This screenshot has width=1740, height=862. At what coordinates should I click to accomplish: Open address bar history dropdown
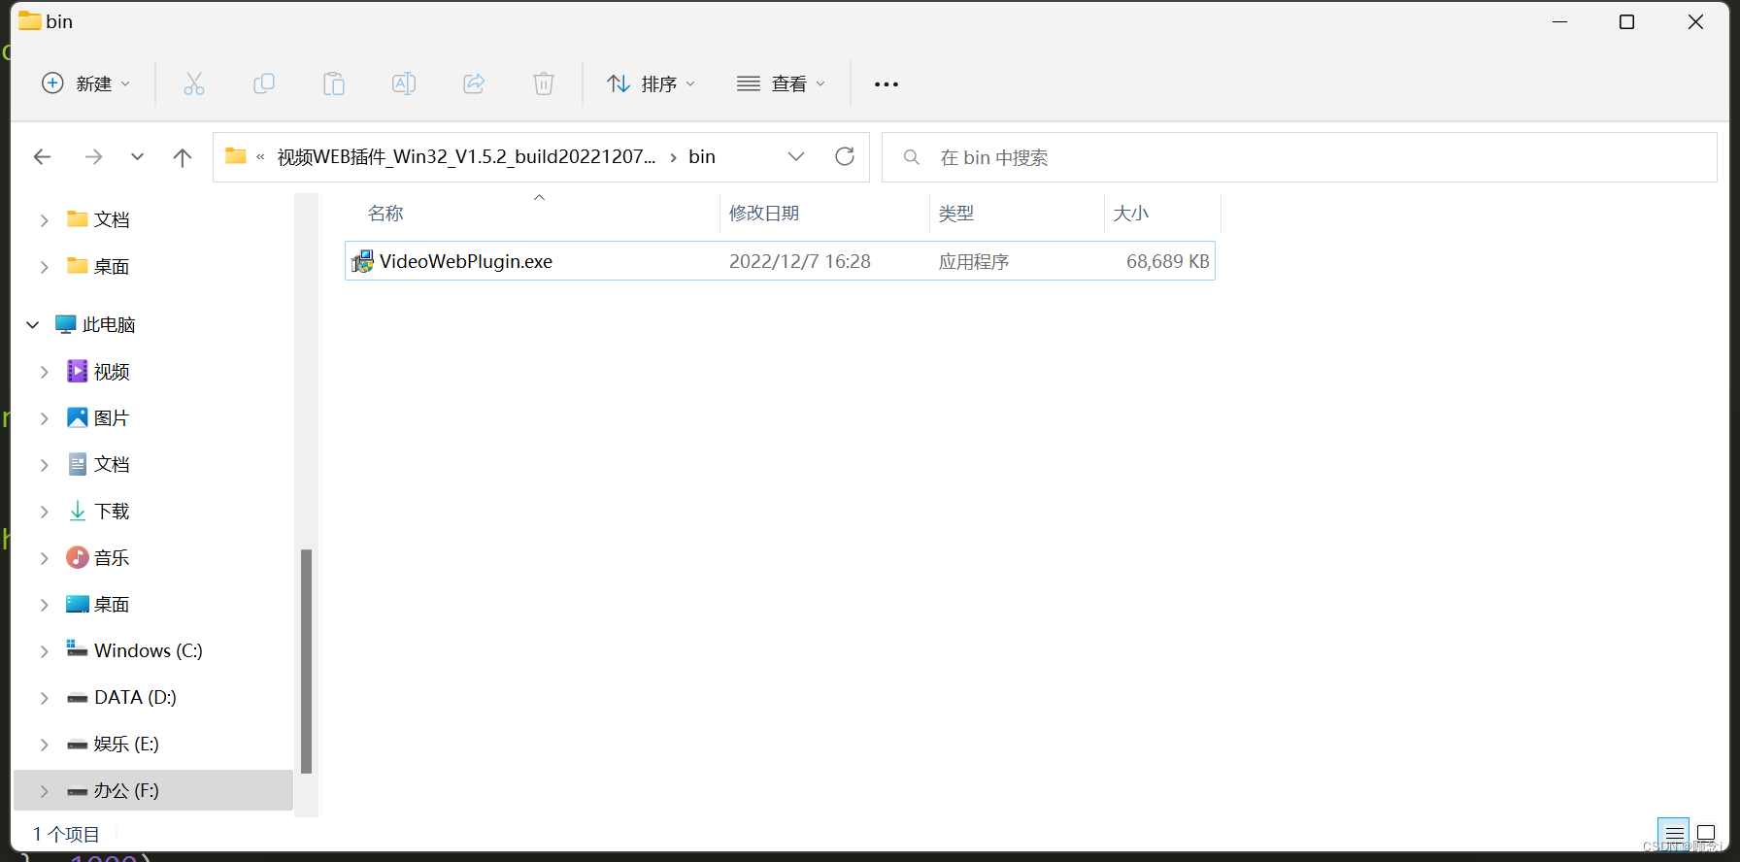click(796, 156)
